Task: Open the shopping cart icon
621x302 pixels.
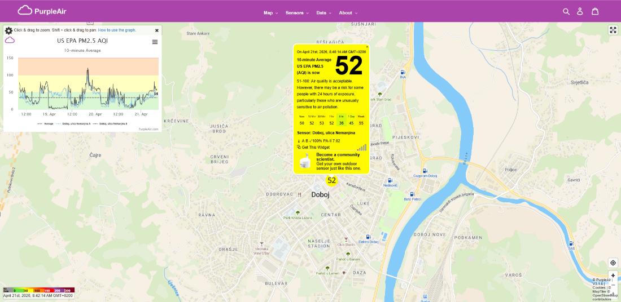Action: pos(595,11)
